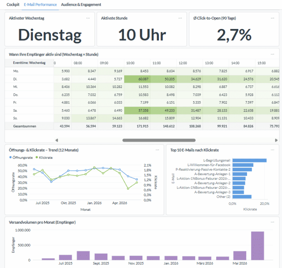
Task: Click the total cell 148.612
Action: [164, 126]
